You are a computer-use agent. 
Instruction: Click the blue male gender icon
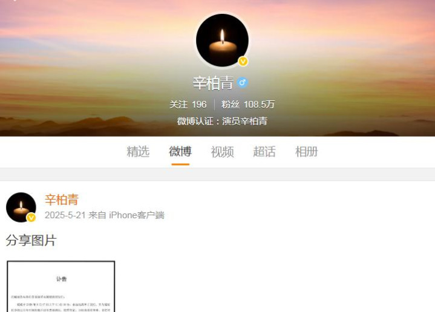coord(243,82)
